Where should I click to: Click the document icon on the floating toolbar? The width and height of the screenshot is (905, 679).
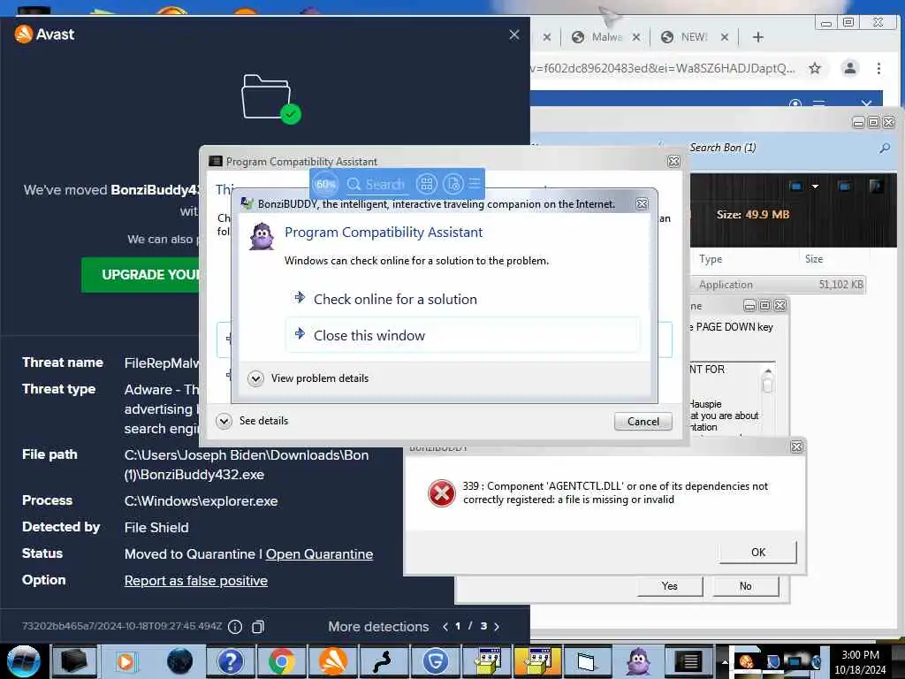tap(453, 184)
